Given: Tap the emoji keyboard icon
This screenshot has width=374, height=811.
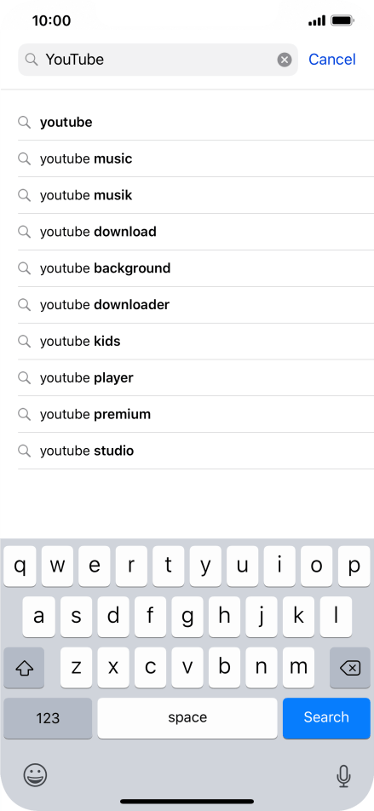Looking at the screenshot, I should (35, 775).
